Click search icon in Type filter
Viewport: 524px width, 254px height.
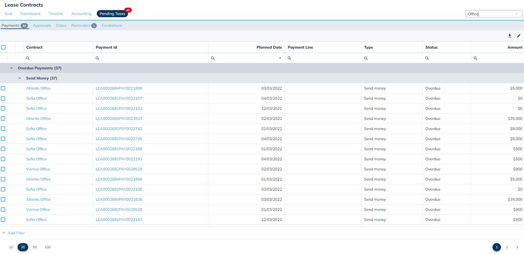(366, 58)
